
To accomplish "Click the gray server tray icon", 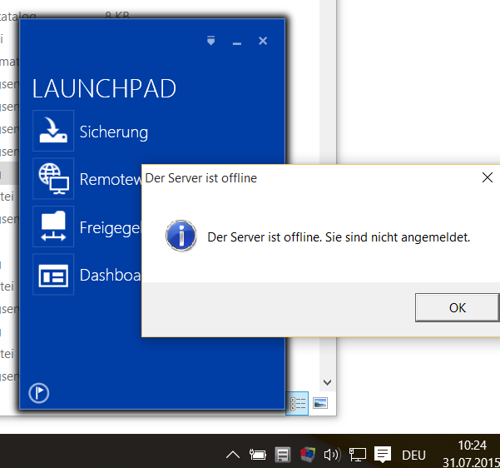I will click(x=283, y=455).
